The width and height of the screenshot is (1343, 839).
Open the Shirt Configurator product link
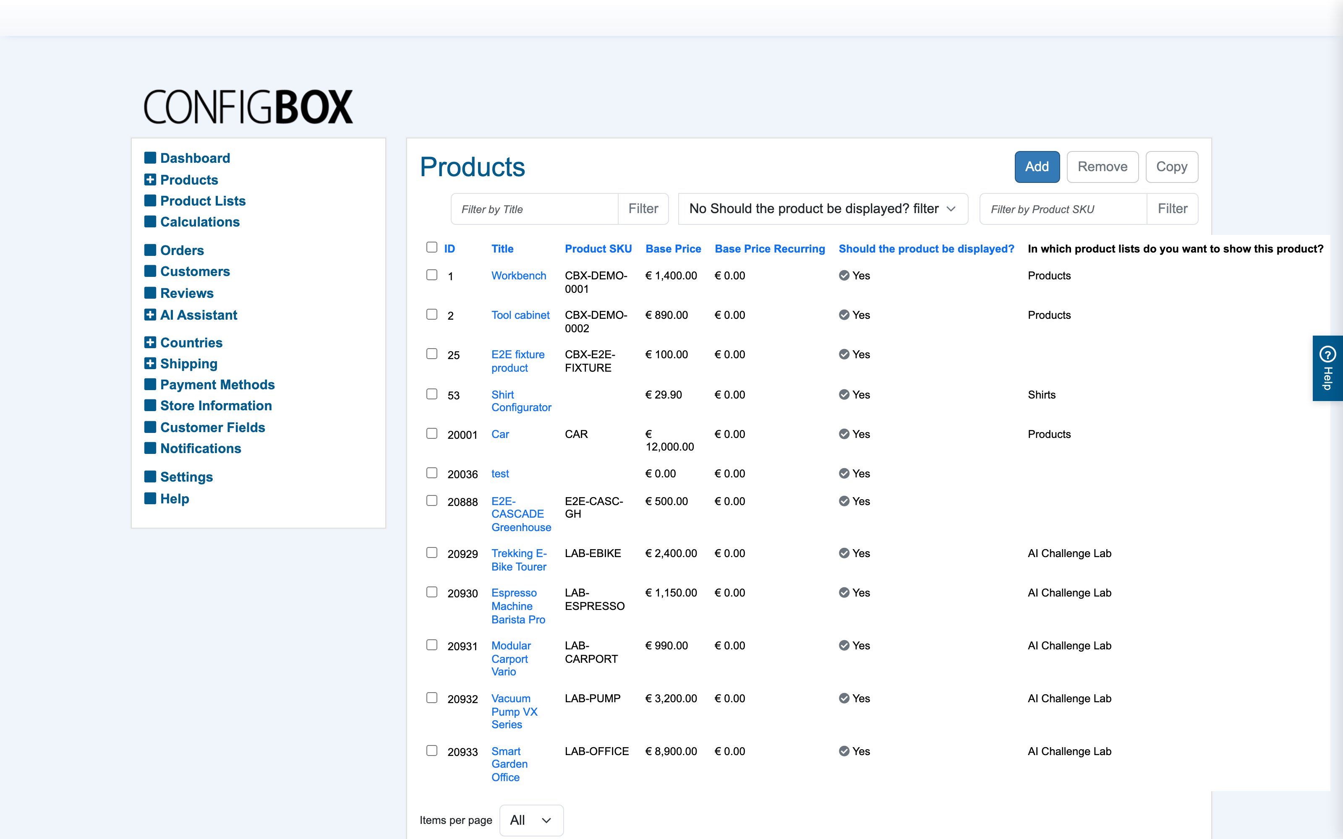(521, 401)
